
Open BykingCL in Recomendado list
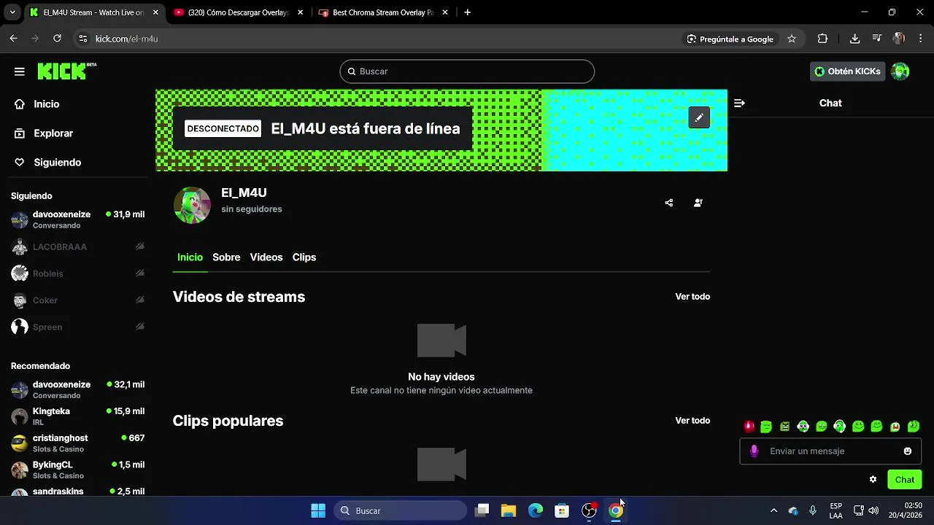click(77, 470)
